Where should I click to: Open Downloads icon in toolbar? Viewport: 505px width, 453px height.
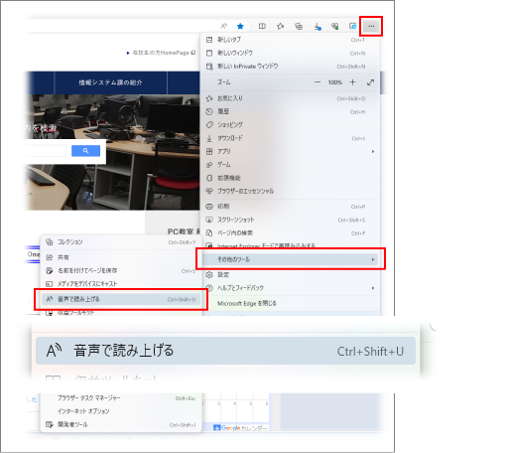317,27
